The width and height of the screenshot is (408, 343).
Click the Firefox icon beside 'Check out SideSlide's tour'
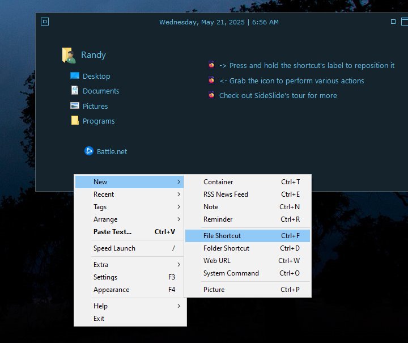click(x=211, y=95)
